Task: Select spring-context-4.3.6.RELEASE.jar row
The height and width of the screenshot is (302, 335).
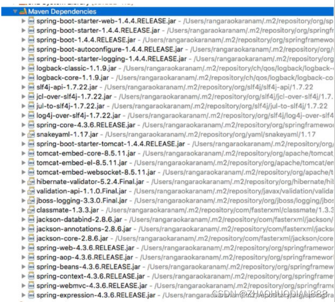Action: (x=167, y=276)
